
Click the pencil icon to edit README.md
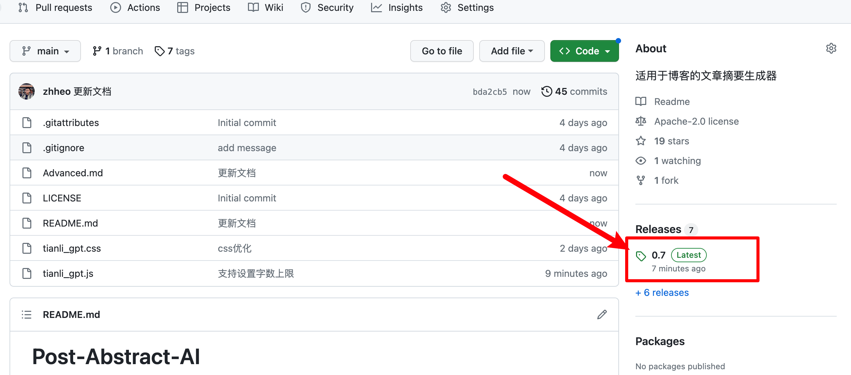[602, 315]
